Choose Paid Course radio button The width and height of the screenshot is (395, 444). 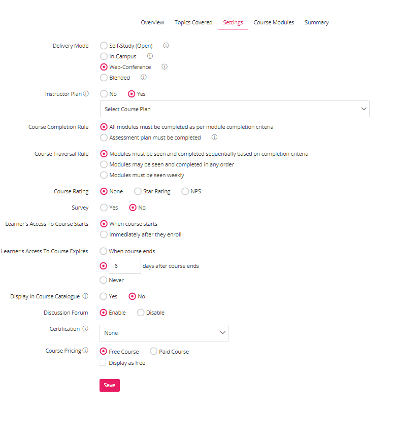pos(153,352)
